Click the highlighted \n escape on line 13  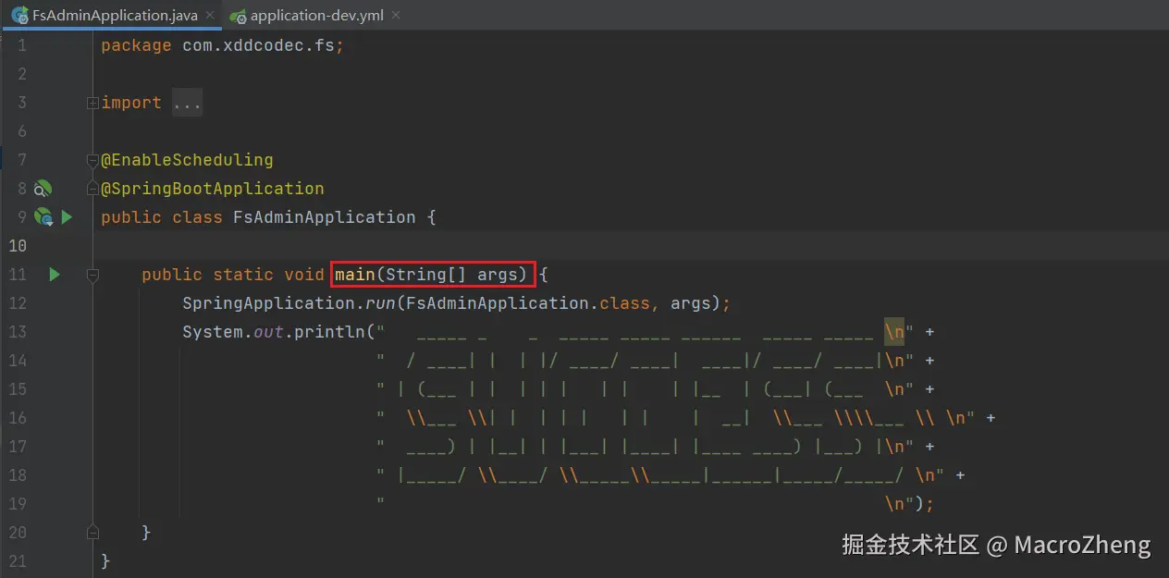[894, 332]
